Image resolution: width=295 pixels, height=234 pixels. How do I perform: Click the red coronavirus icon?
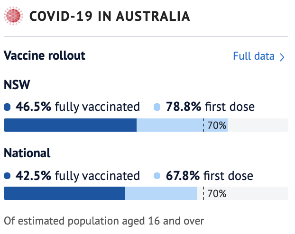(x=13, y=16)
